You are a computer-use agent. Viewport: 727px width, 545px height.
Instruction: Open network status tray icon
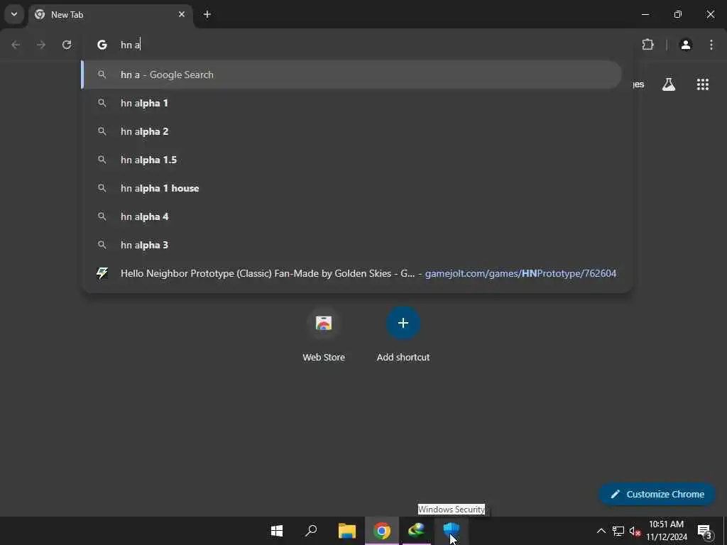(x=618, y=531)
